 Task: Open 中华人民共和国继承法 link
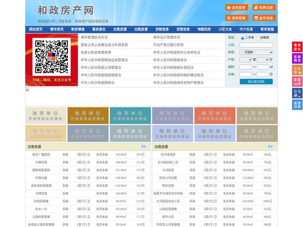(x=170, y=60)
